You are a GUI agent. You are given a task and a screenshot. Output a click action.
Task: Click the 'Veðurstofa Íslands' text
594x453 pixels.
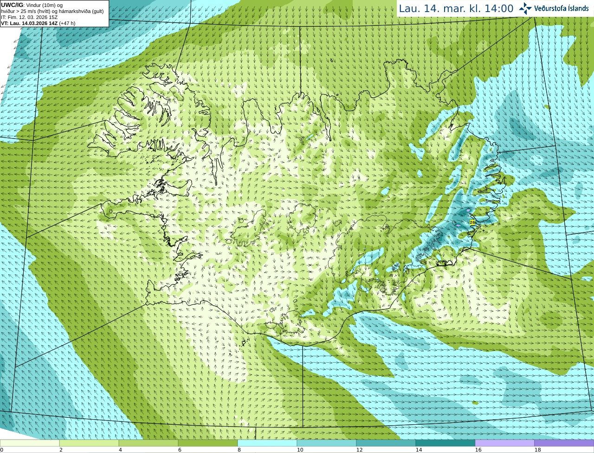(562, 8)
